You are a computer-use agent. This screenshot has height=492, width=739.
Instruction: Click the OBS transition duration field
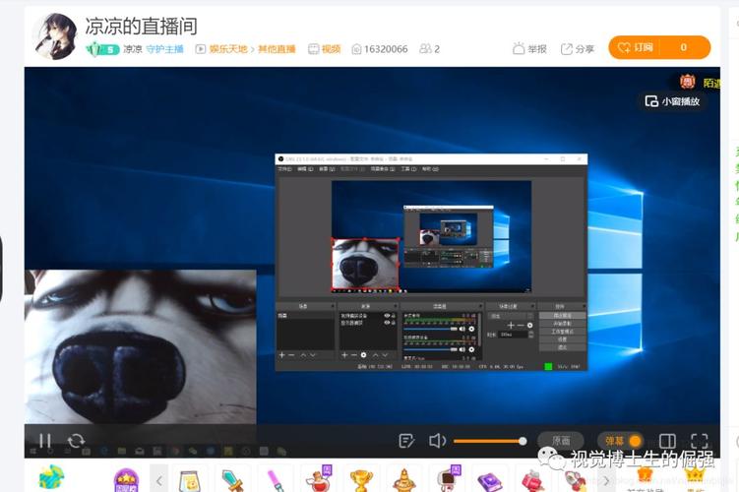click(x=514, y=335)
